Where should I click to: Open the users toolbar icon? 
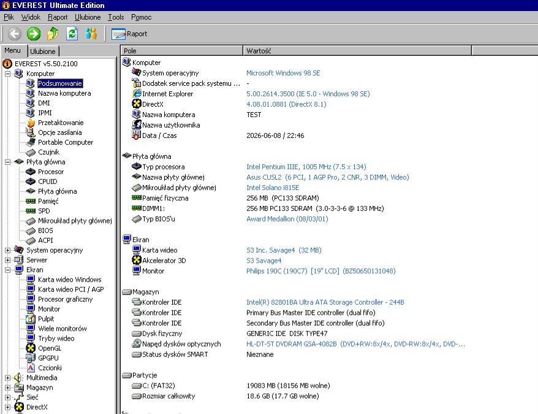pyautogui.click(x=91, y=34)
